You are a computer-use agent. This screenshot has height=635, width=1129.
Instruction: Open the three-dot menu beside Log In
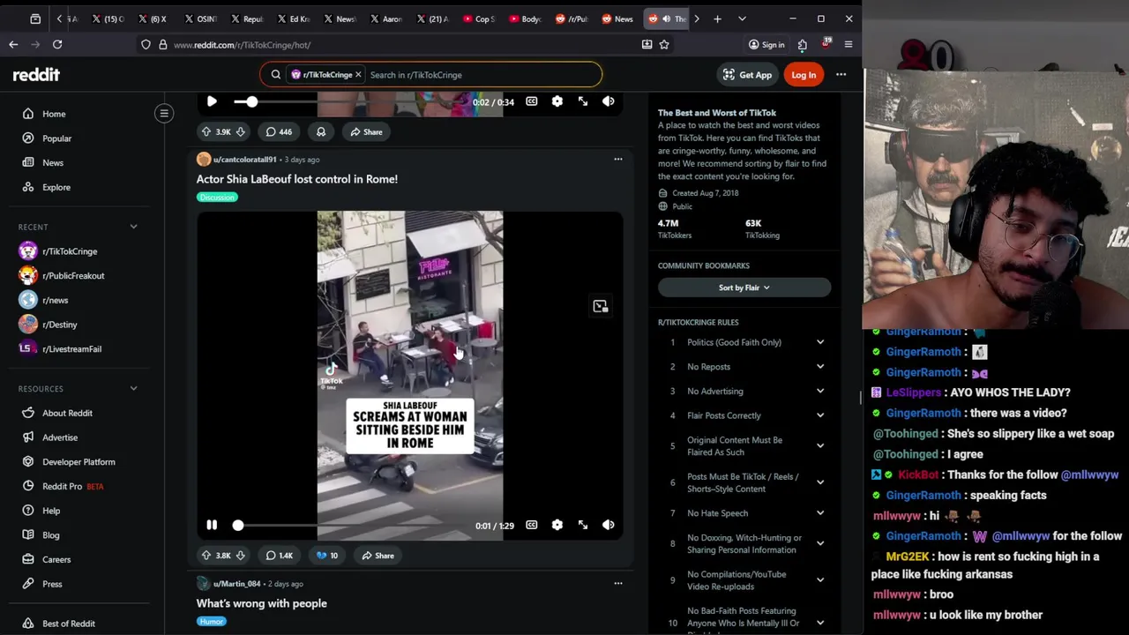point(841,75)
